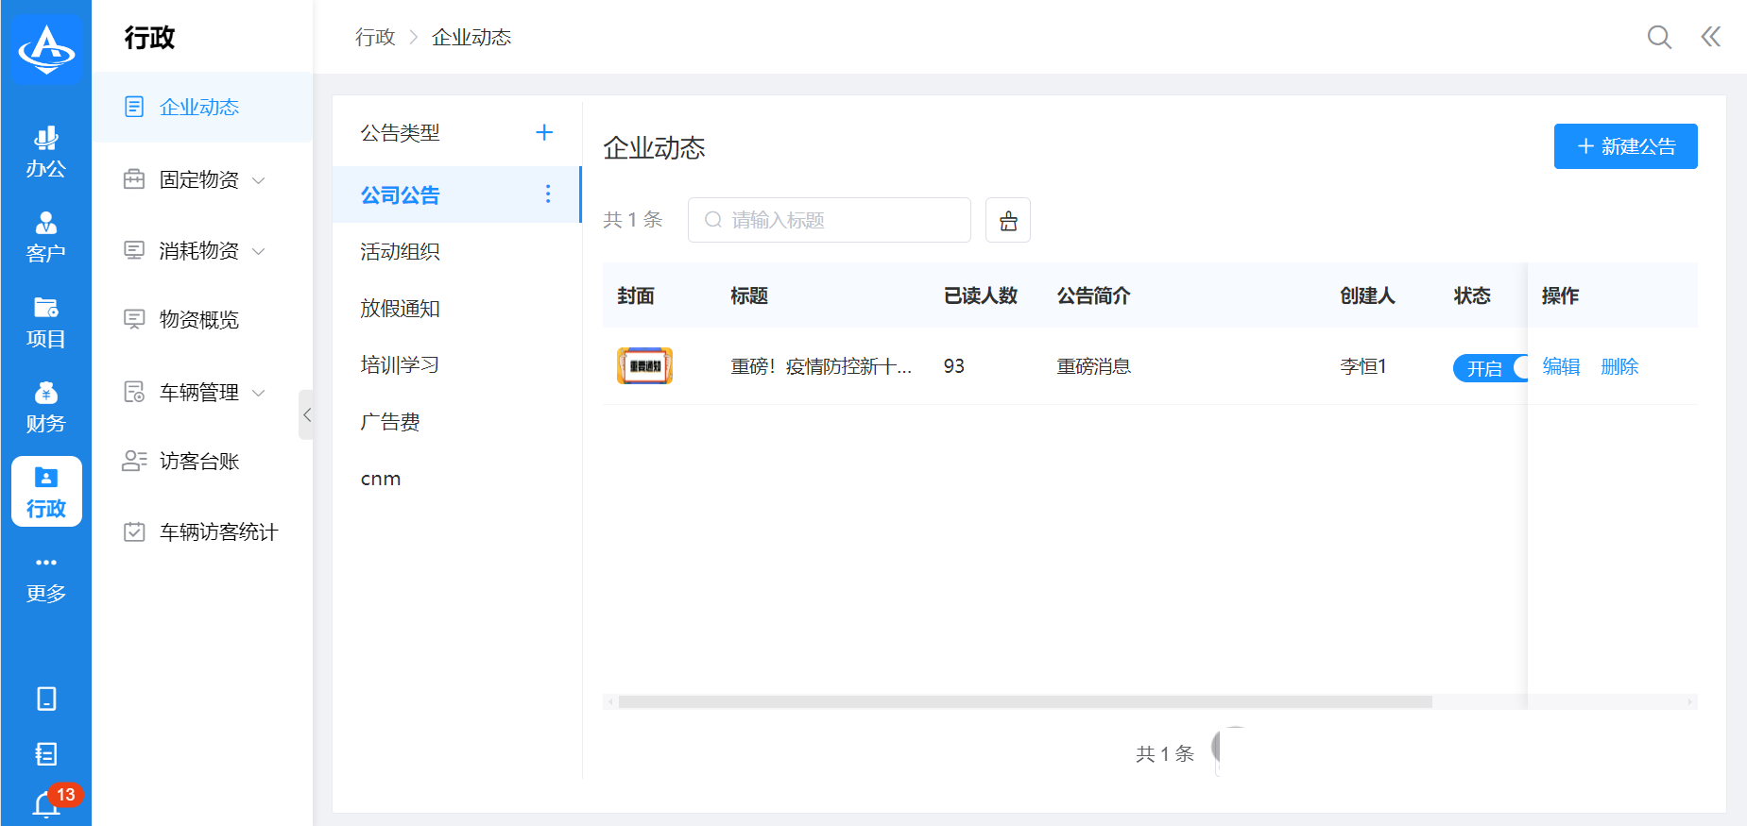
Task: Open 更多 modules in left sidebar
Action: click(45, 578)
